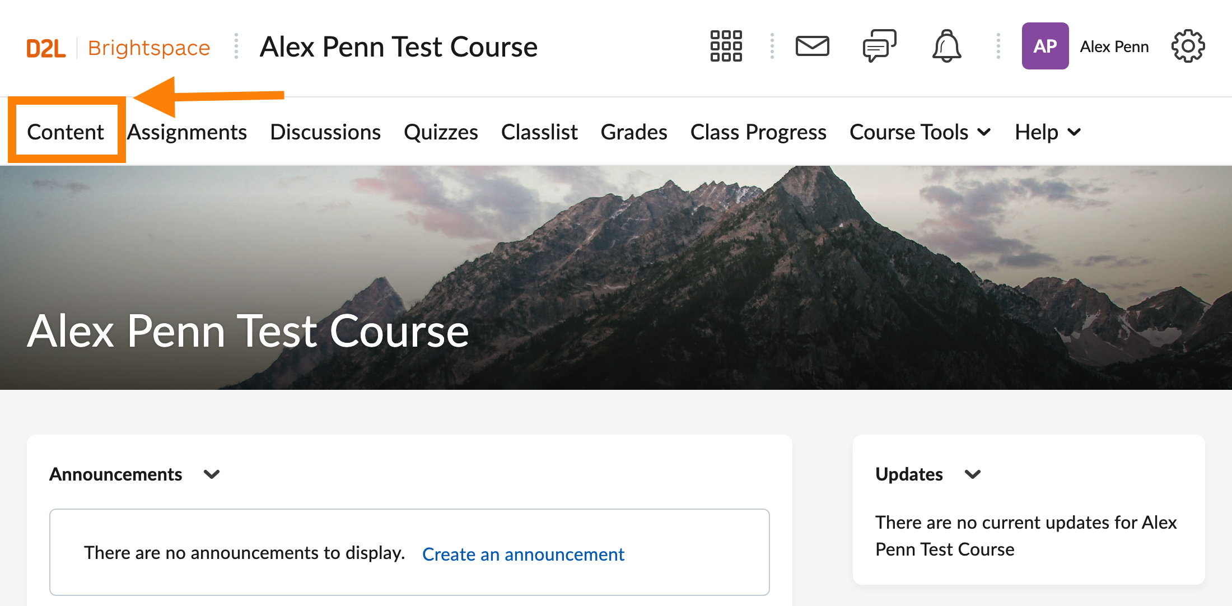Screen dimensions: 1232x606
Task: Go to the Assignments page
Action: pyautogui.click(x=187, y=132)
